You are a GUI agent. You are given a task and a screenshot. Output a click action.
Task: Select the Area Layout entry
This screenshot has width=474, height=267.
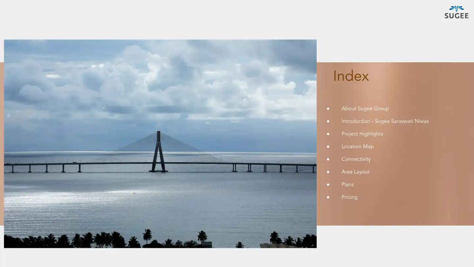click(x=355, y=172)
